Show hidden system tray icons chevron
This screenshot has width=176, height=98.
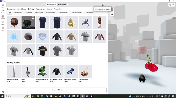pos(148,96)
